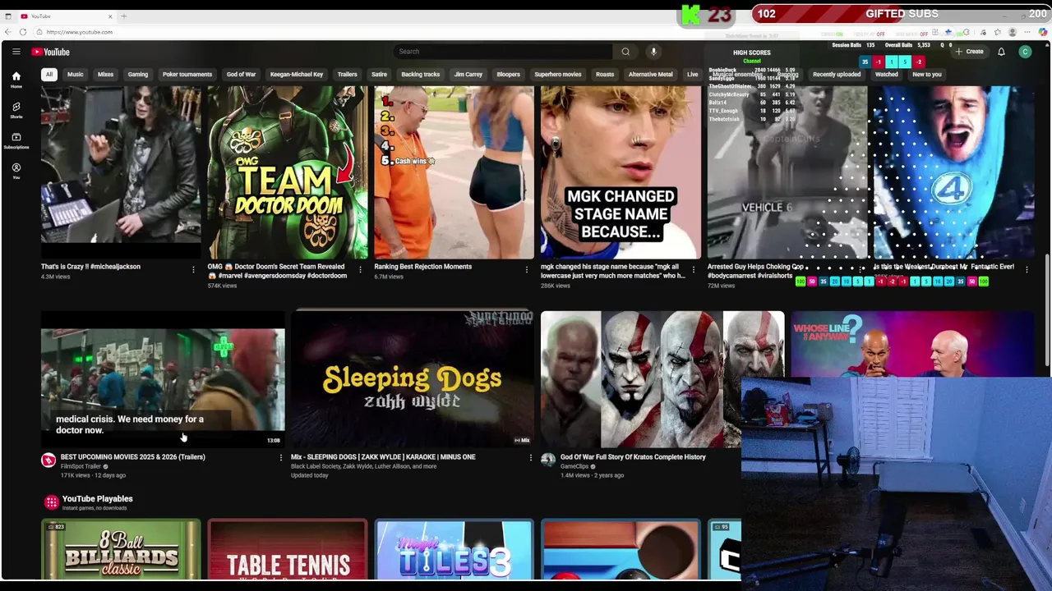Select the Mixes filter chip
The width and height of the screenshot is (1052, 591).
pyautogui.click(x=105, y=75)
